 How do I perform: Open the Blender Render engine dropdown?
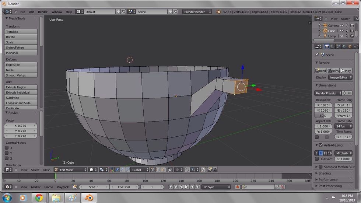pos(197,12)
